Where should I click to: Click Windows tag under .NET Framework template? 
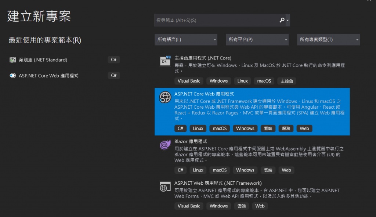tap(218, 206)
